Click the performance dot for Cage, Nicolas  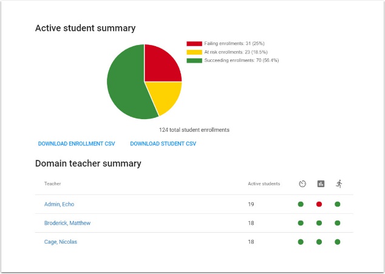(x=319, y=242)
